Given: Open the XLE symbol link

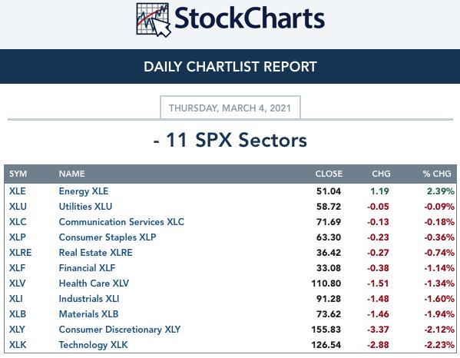Looking at the screenshot, I should pos(18,191).
